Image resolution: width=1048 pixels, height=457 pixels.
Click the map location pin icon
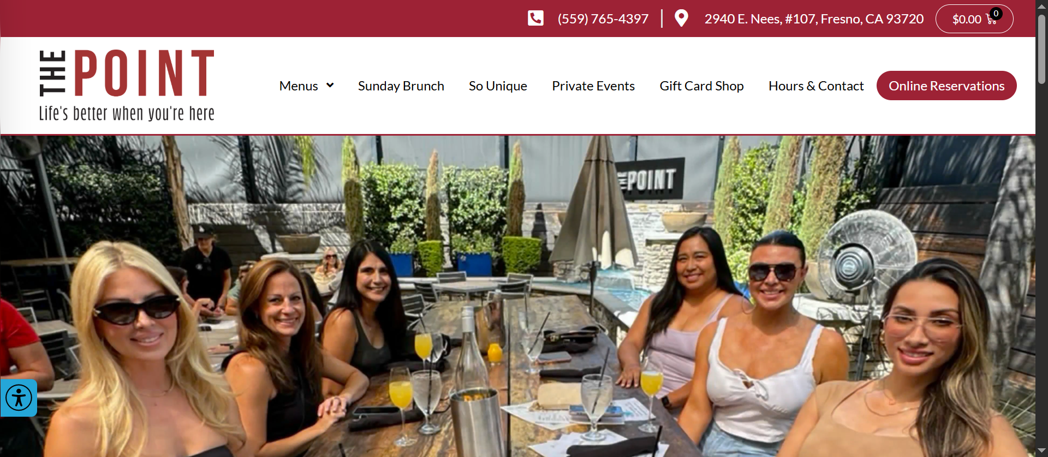point(681,19)
